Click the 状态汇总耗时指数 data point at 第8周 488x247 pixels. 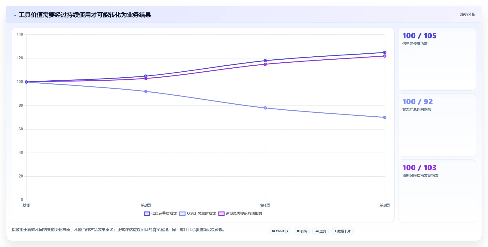385,118
